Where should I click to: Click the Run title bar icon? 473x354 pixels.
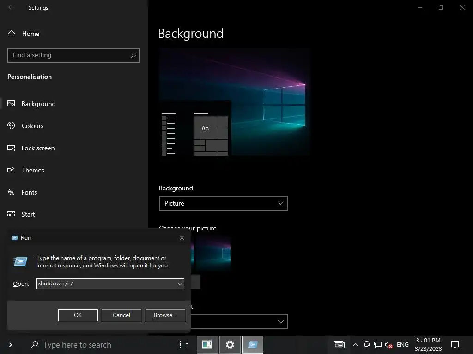[x=15, y=238]
